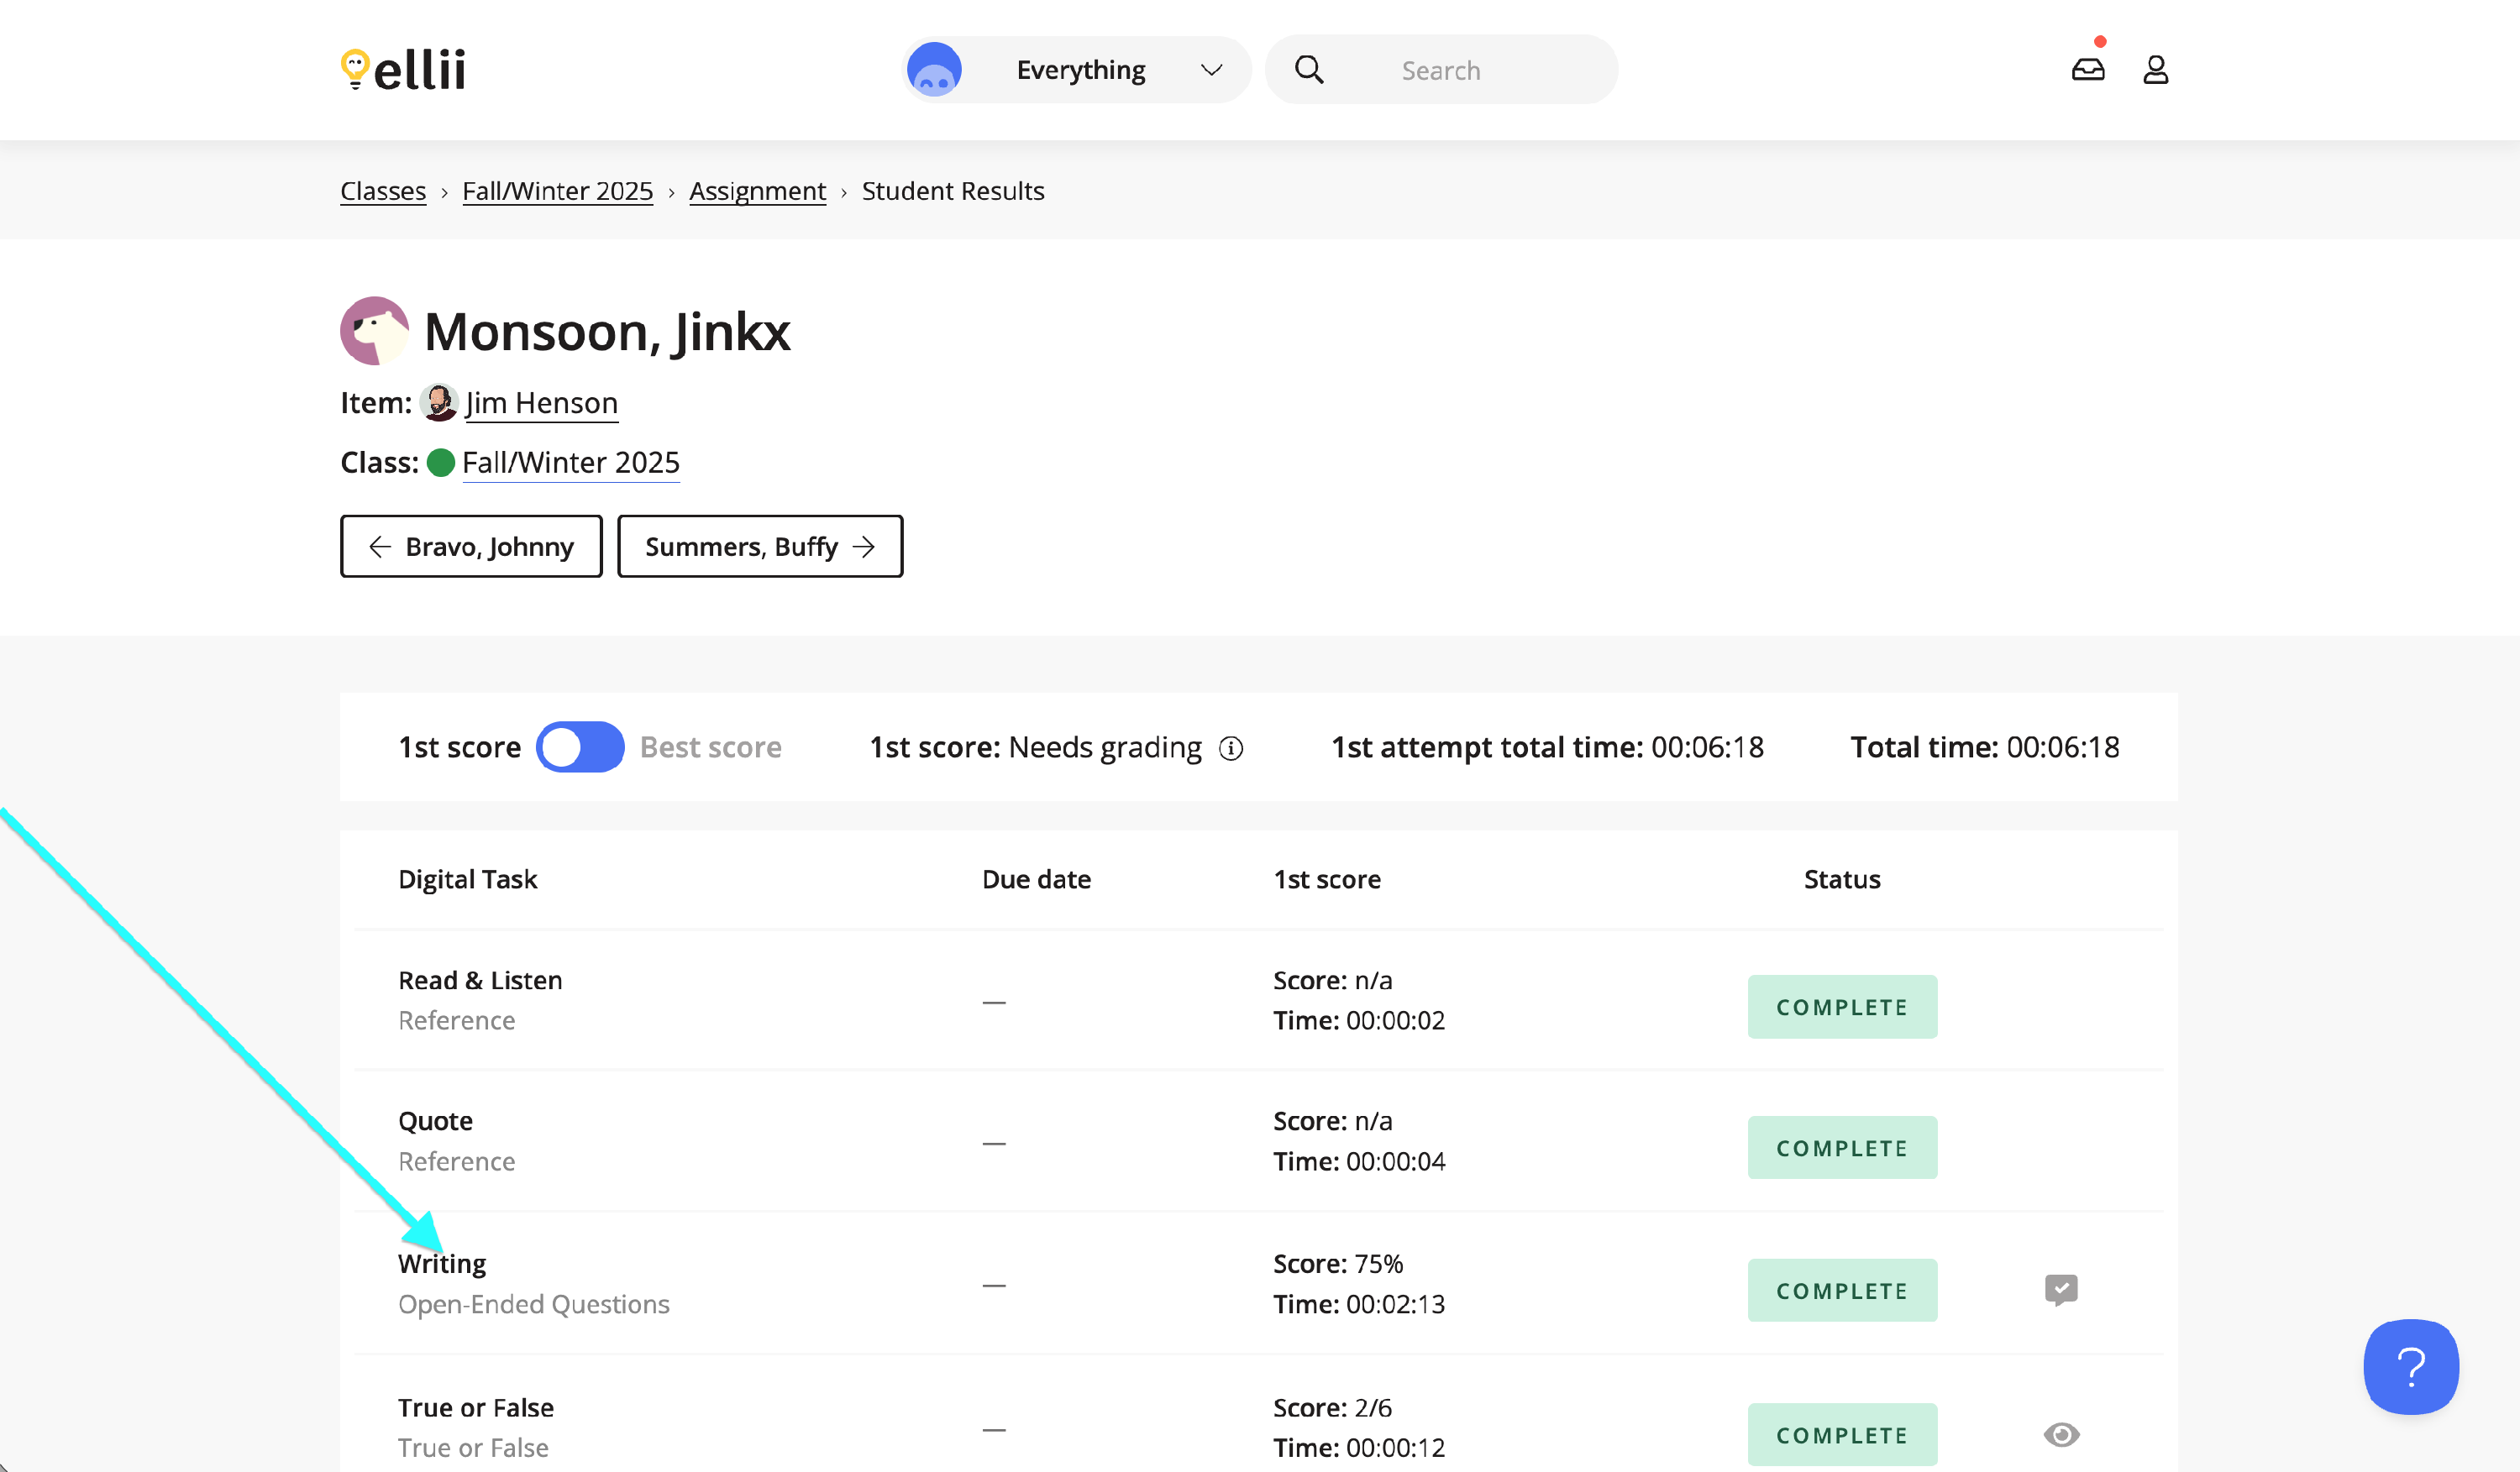This screenshot has height=1472, width=2520.
Task: Select the Best score label option
Action: click(710, 747)
